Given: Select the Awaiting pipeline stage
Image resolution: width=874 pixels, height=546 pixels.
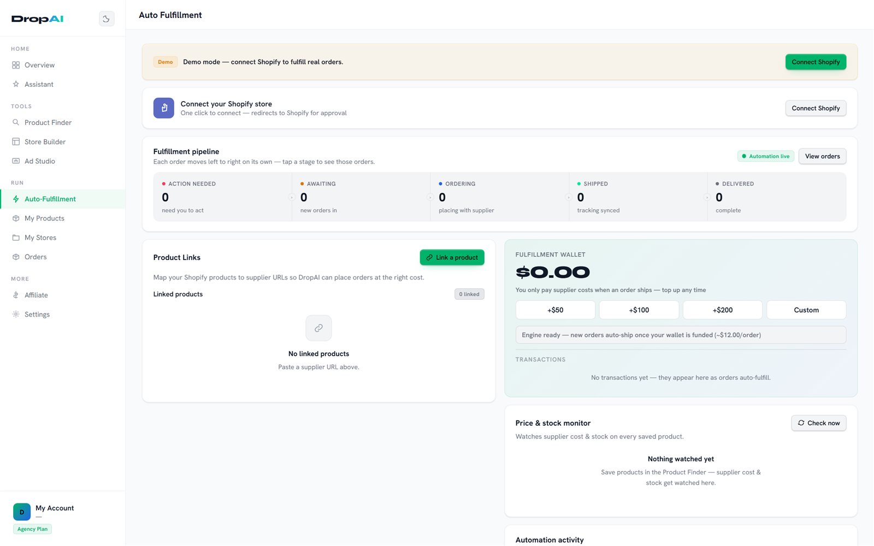Looking at the screenshot, I should (361, 197).
